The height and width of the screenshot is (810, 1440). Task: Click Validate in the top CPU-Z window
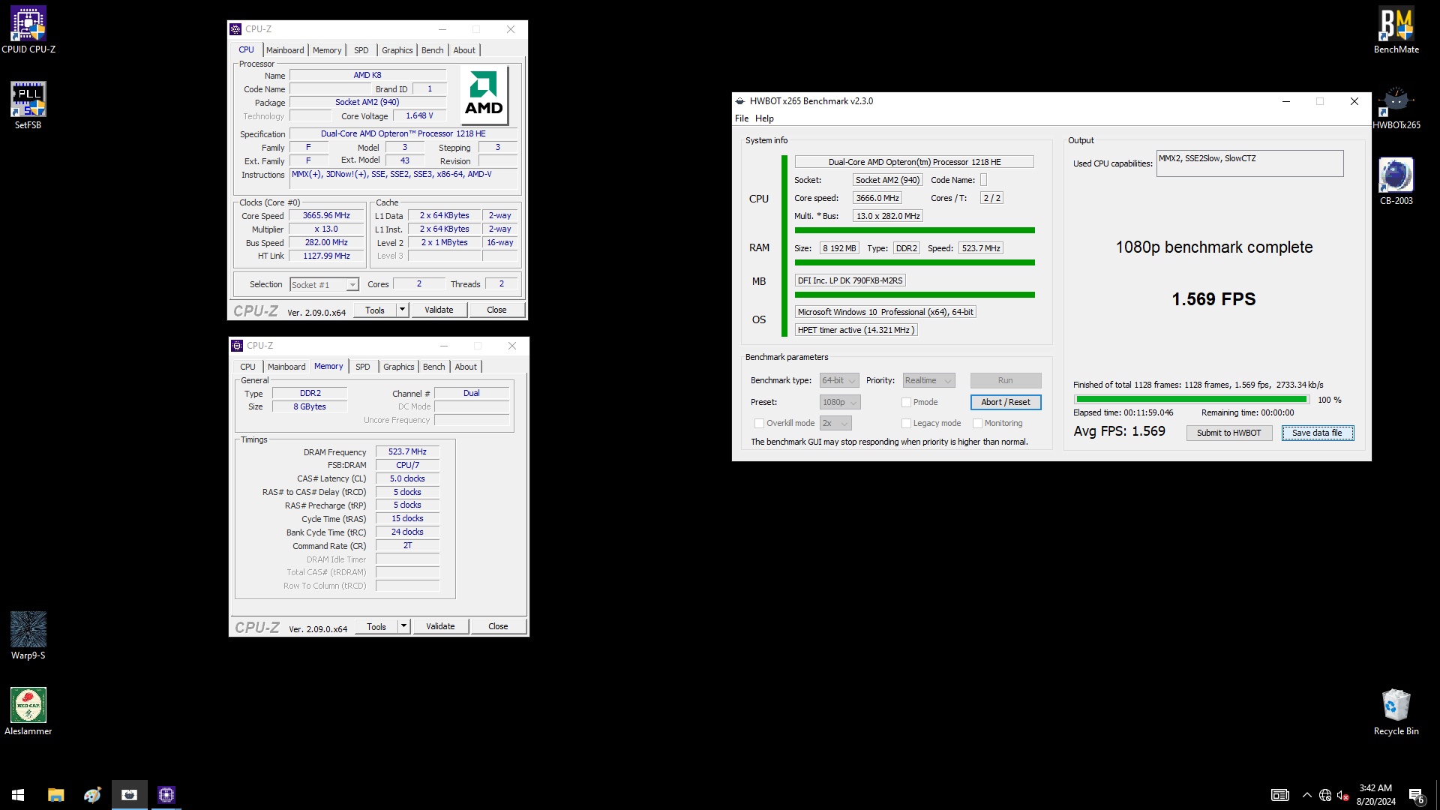coord(439,310)
